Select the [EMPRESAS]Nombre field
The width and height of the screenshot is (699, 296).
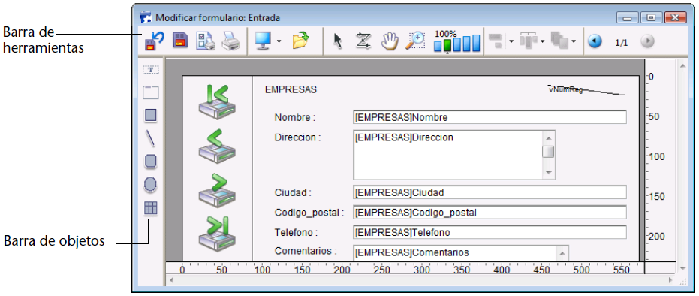490,117
